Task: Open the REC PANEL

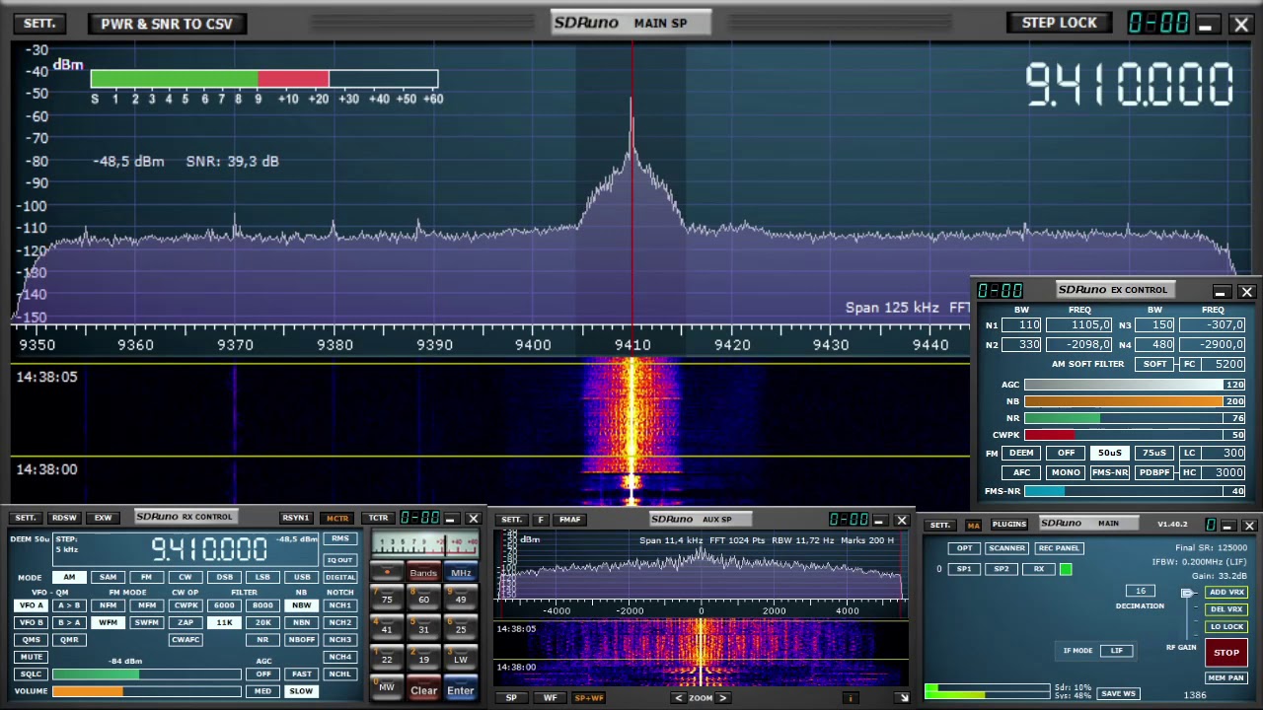Action: point(1058,548)
